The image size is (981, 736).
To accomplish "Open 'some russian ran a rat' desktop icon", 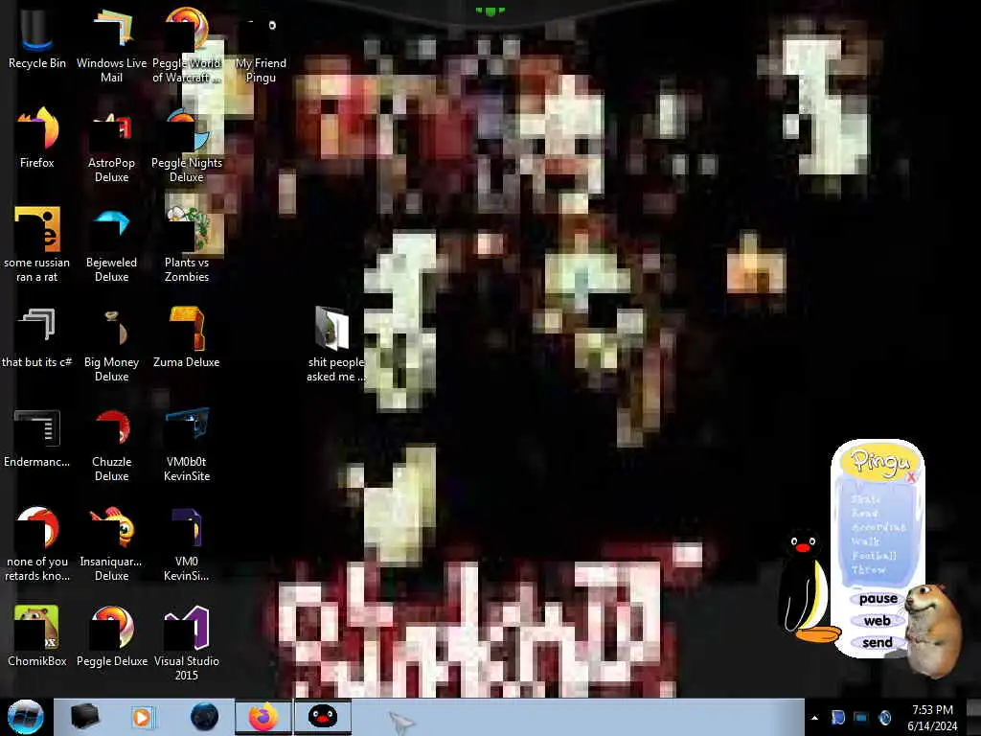I will click(x=36, y=245).
